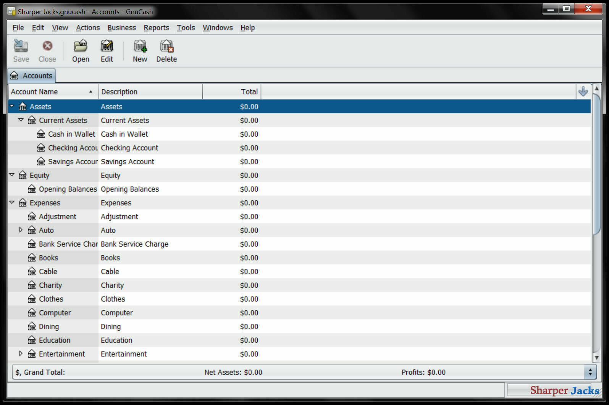Screen dimensions: 609x405
Task: Collapse the Expenses account tree
Action: [12, 202]
